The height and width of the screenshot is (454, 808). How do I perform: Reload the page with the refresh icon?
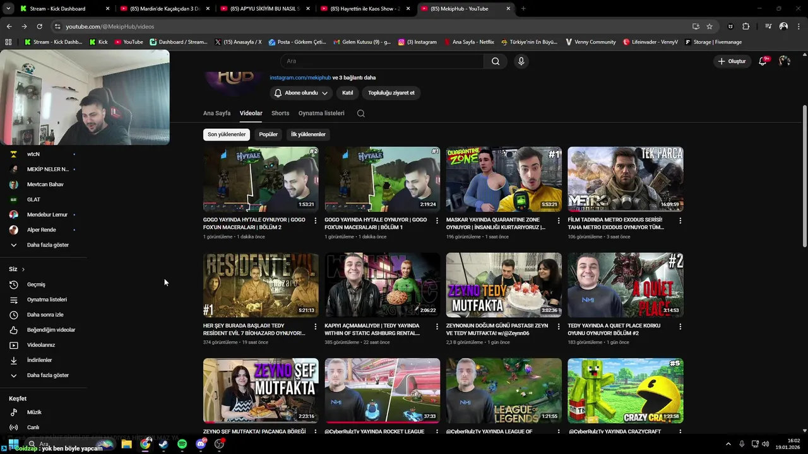pyautogui.click(x=39, y=26)
